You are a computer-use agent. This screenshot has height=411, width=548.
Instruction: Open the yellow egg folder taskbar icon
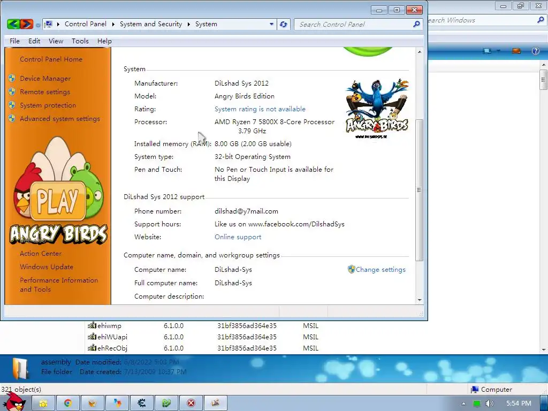(x=43, y=404)
